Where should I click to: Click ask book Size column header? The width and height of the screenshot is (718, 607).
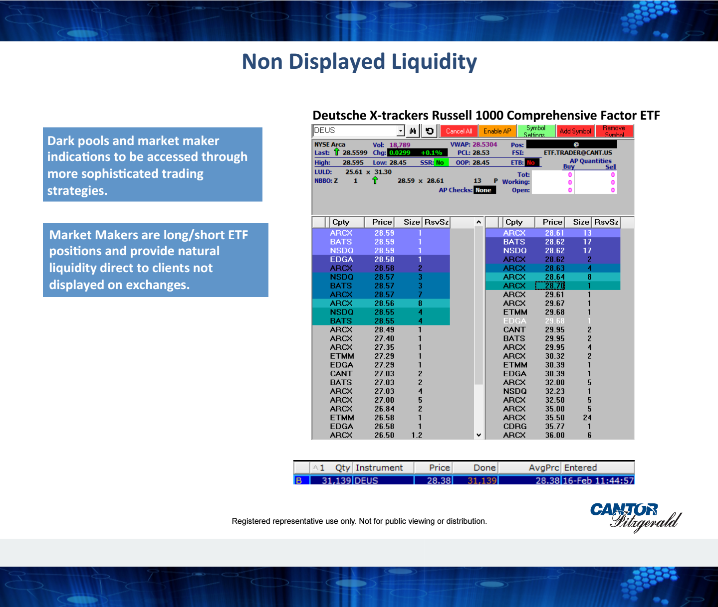[578, 222]
